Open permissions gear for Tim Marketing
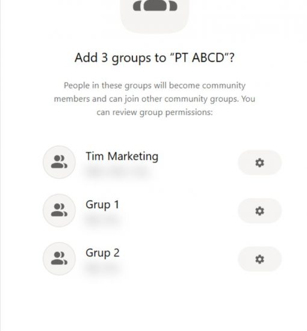 [x=259, y=162]
